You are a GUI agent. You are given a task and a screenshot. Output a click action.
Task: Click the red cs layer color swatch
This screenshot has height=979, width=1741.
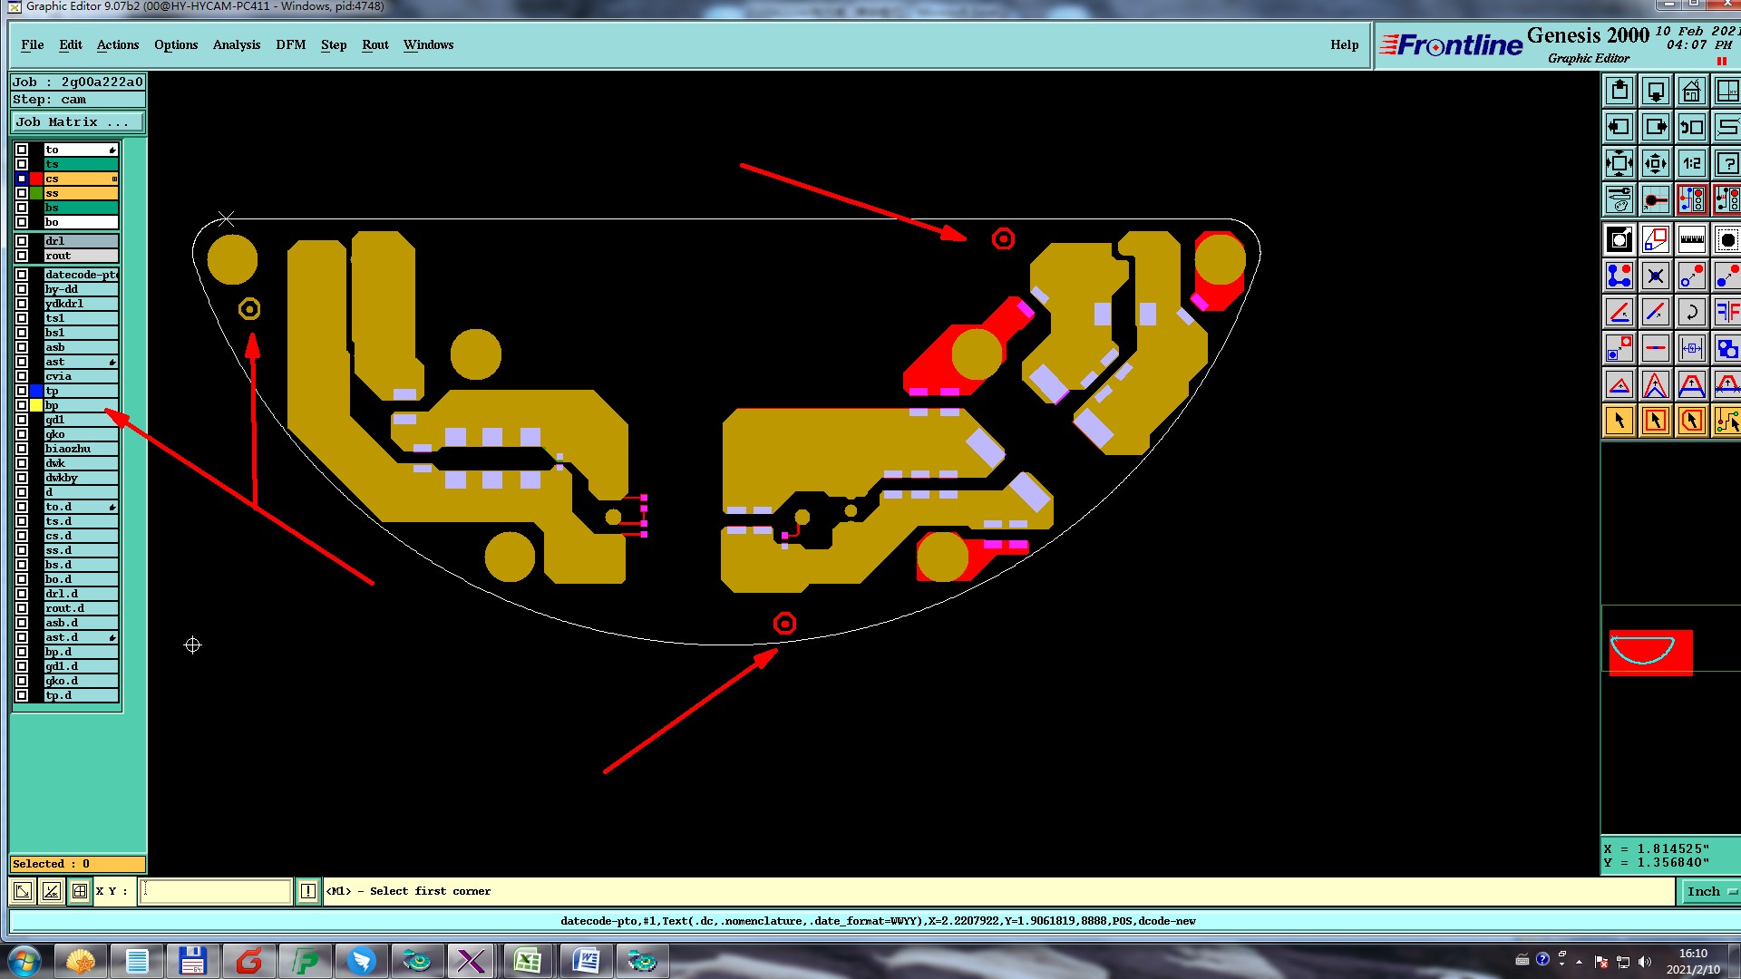pyautogui.click(x=36, y=179)
